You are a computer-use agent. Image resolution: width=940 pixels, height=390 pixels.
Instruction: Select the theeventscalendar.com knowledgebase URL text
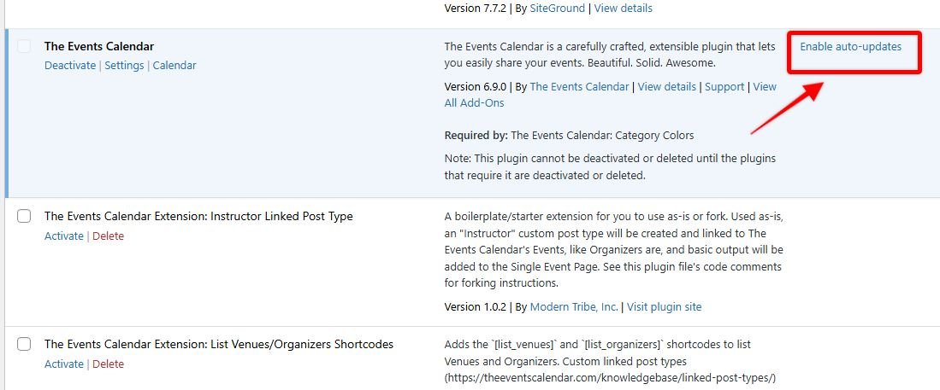click(611, 378)
